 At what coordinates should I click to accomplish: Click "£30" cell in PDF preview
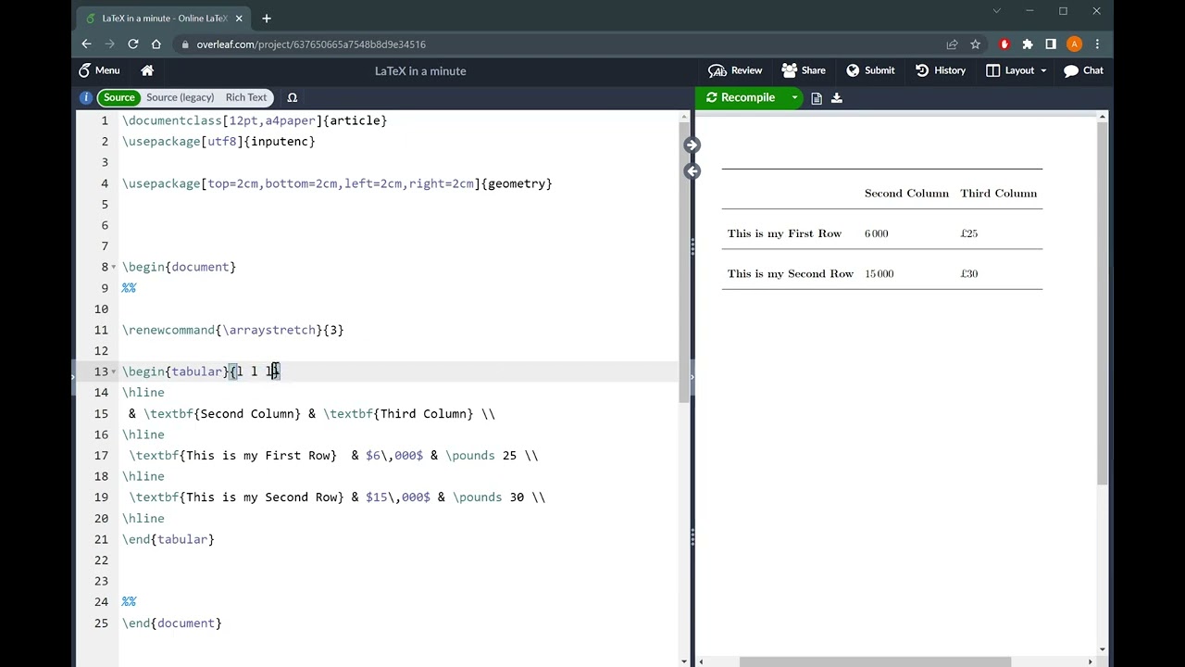click(x=968, y=273)
